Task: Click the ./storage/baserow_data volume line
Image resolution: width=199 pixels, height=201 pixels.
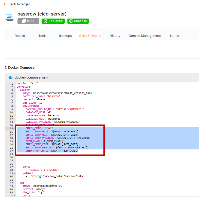Action: coord(54,176)
